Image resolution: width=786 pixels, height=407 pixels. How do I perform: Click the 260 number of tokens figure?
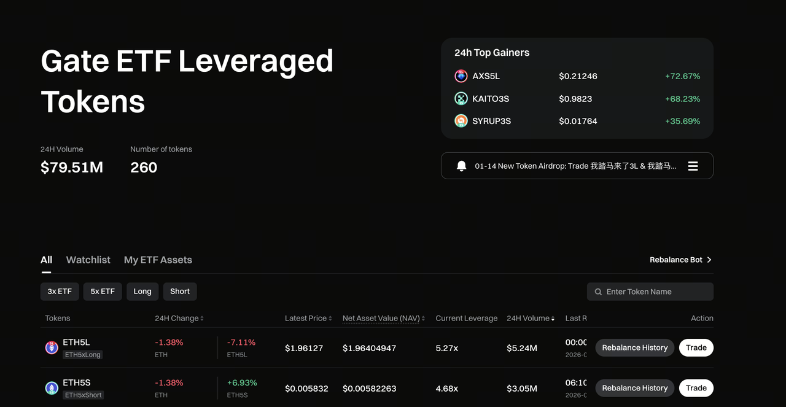(144, 167)
